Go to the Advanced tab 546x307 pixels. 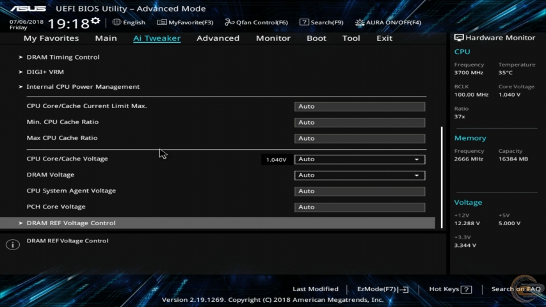tap(218, 38)
